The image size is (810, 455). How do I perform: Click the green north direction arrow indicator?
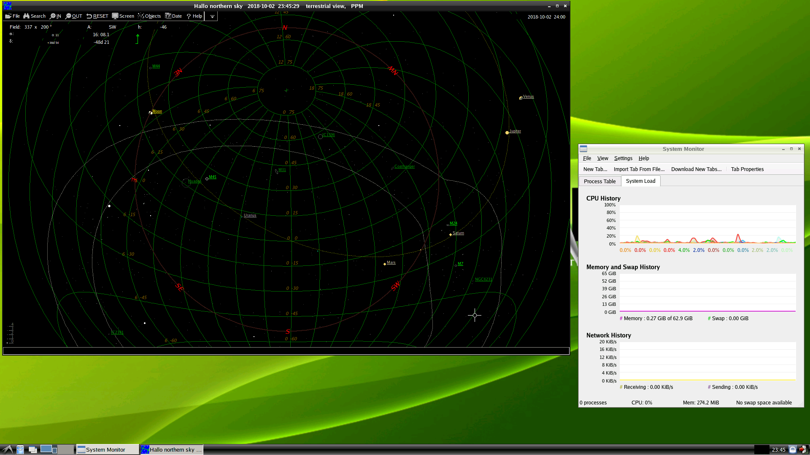tap(138, 39)
